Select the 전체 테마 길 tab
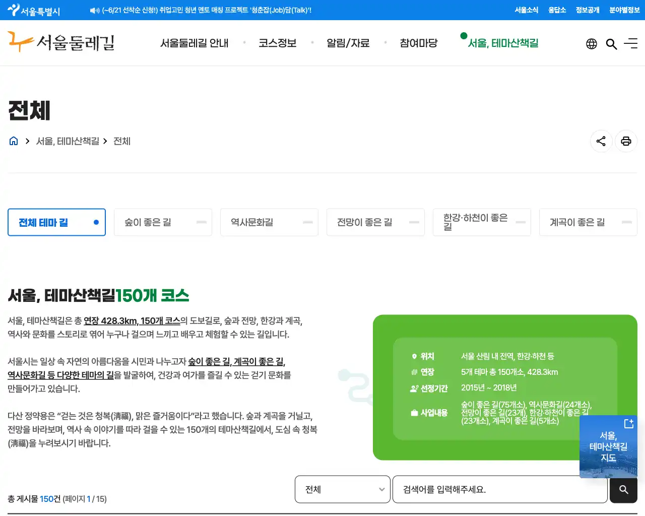 pyautogui.click(x=56, y=222)
